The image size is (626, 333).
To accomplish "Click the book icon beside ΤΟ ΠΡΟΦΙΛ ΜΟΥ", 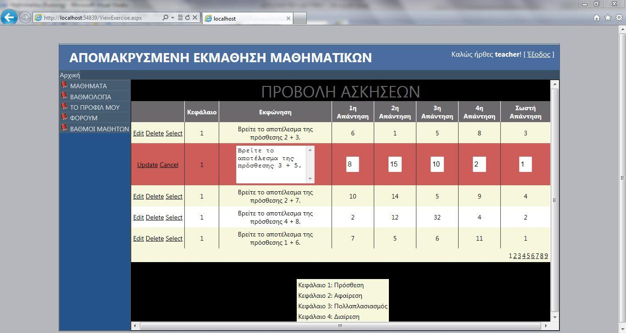I will click(64, 106).
